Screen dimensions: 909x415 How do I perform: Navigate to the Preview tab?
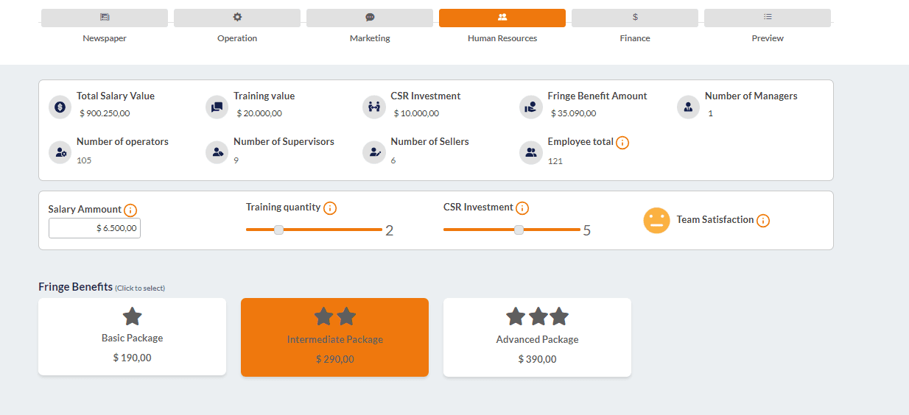(x=768, y=18)
